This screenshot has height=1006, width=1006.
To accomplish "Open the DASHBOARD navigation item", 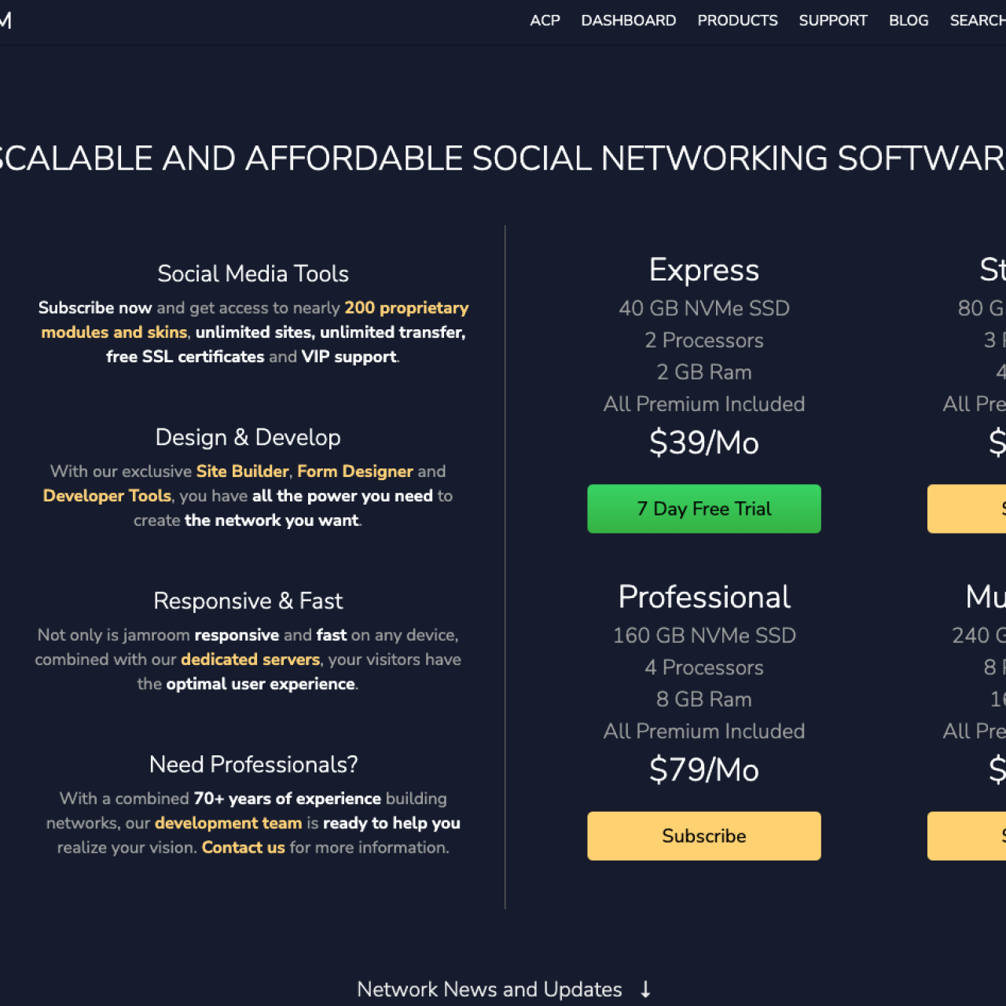I will pos(628,20).
